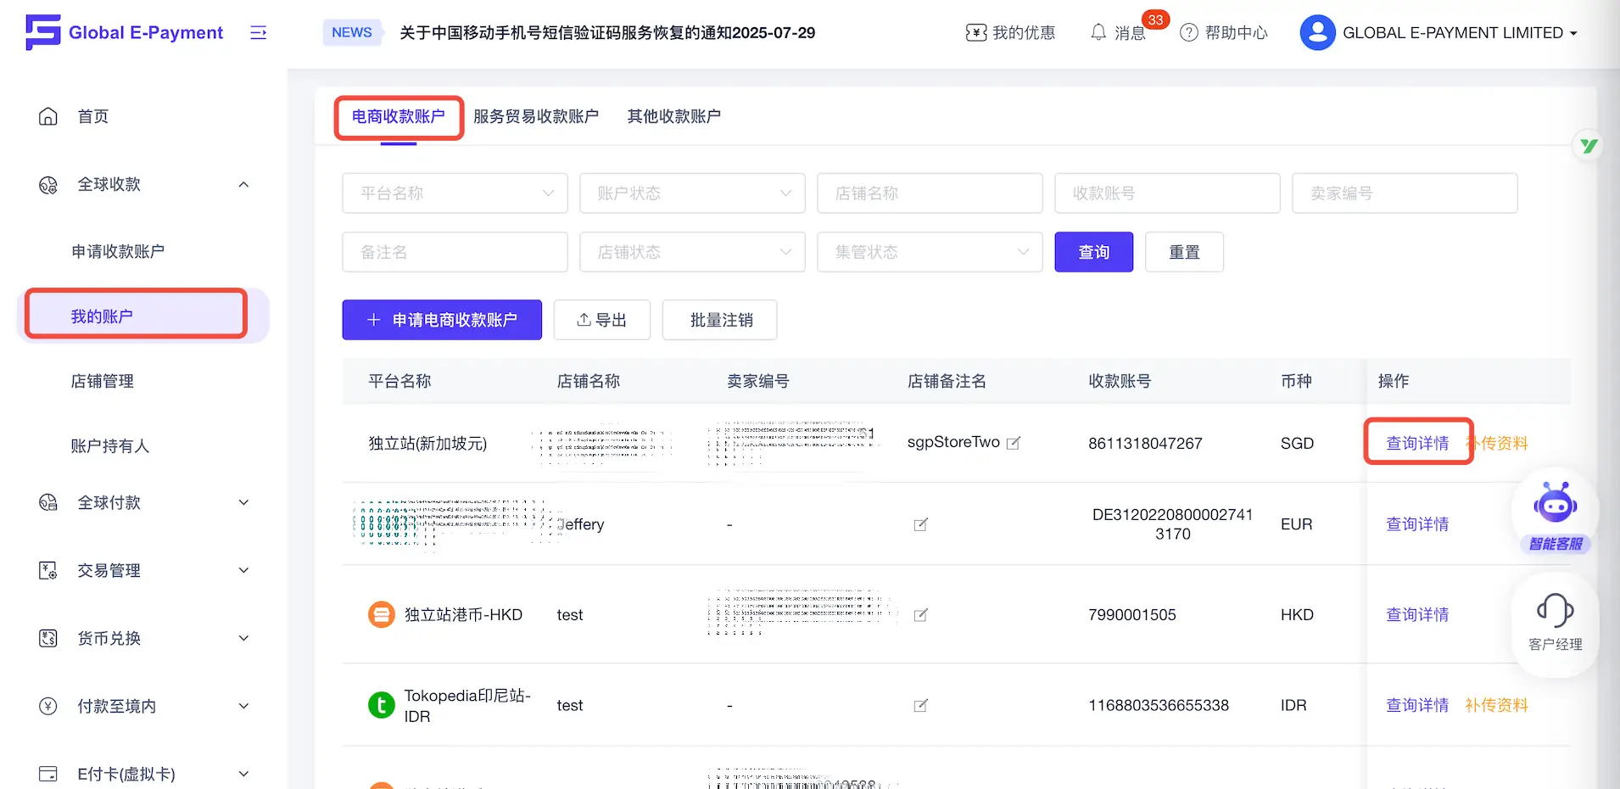This screenshot has width=1620, height=789.
Task: Open the GLOBAL E-PAYMENT LIMITED account menu
Action: [1460, 32]
